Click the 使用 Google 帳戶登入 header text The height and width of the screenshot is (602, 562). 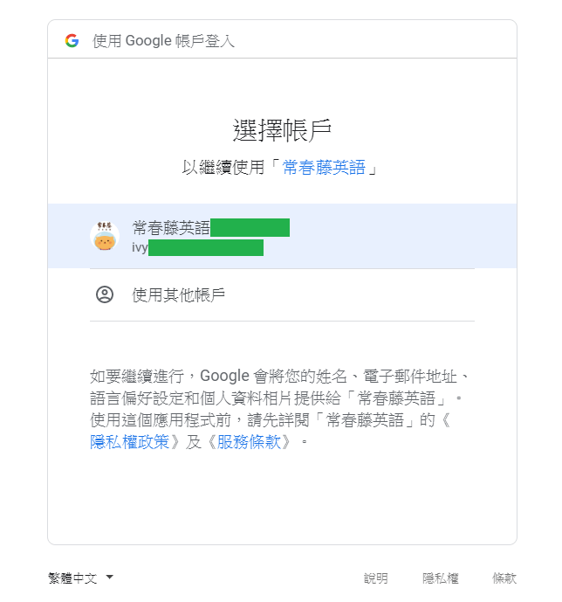tap(163, 41)
